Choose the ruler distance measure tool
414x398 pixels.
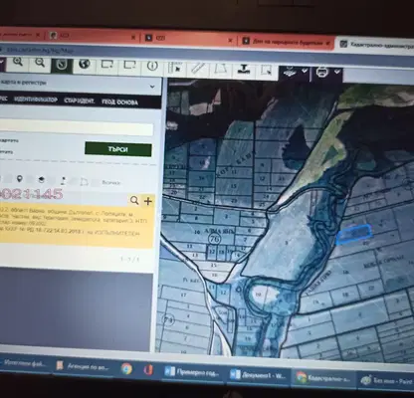click(x=198, y=68)
